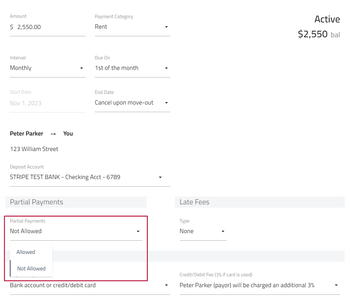Click the caret on Payment Category field
The width and height of the screenshot is (350, 304).
(x=167, y=27)
